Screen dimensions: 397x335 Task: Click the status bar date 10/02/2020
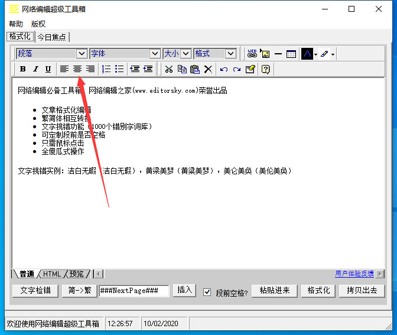pyautogui.click(x=161, y=324)
